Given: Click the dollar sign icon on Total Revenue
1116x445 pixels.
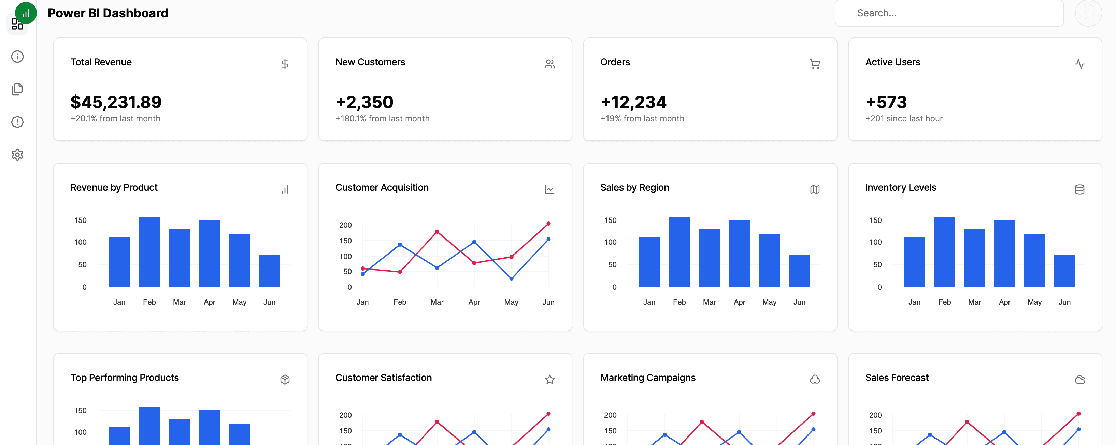Looking at the screenshot, I should pos(285,64).
